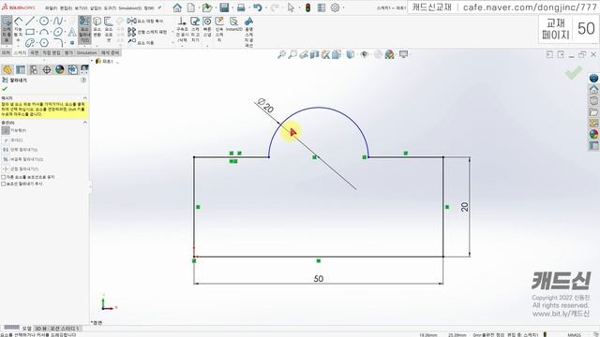Click the Convert Entities tool

97,27
